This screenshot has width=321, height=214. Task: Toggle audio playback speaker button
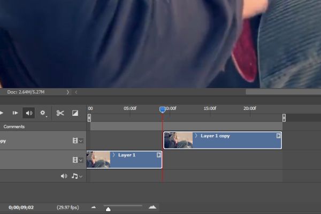pyautogui.click(x=29, y=113)
